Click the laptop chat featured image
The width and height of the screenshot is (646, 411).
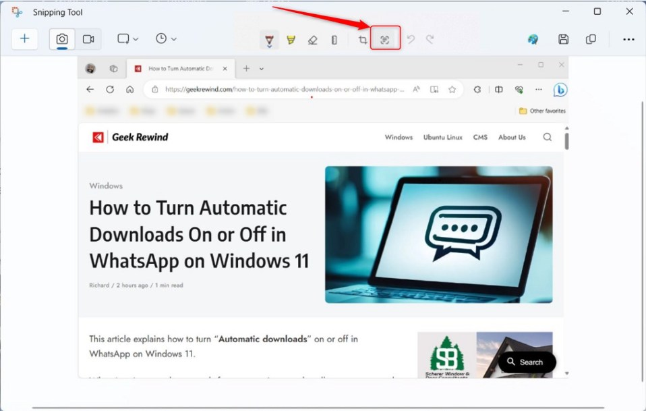pyautogui.click(x=439, y=235)
